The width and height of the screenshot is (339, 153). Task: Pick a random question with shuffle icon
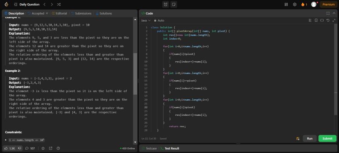click(59, 4)
